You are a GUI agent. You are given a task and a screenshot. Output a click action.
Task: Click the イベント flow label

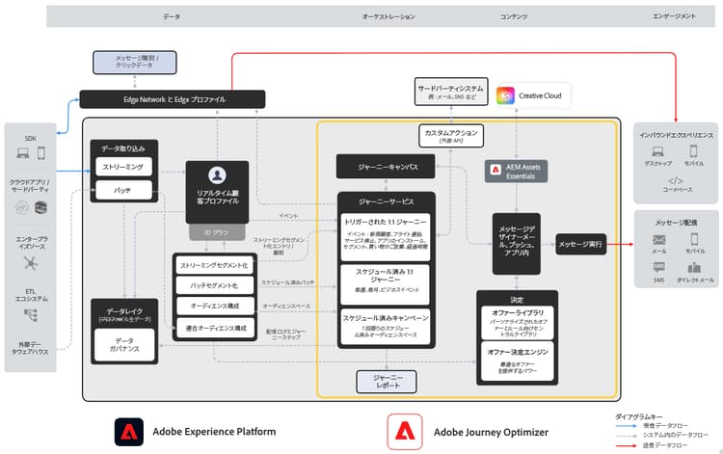pos(288,216)
